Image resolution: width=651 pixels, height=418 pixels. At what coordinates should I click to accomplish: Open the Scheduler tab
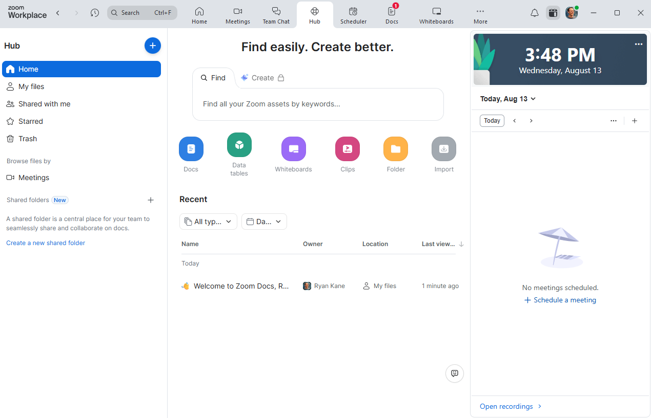(354, 15)
